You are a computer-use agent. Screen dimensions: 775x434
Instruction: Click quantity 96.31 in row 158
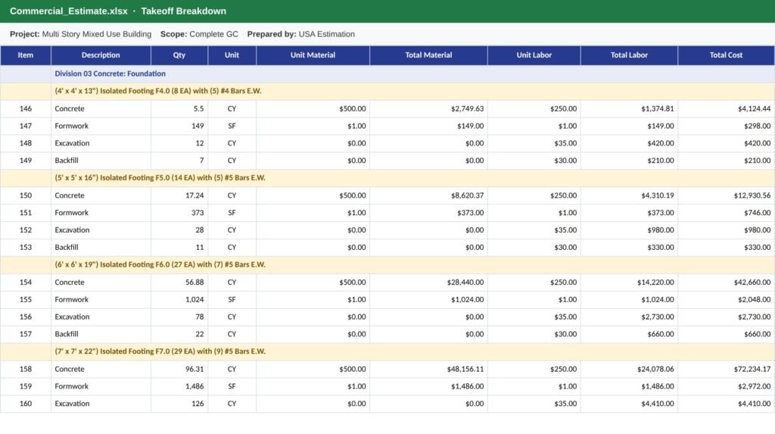click(x=179, y=369)
